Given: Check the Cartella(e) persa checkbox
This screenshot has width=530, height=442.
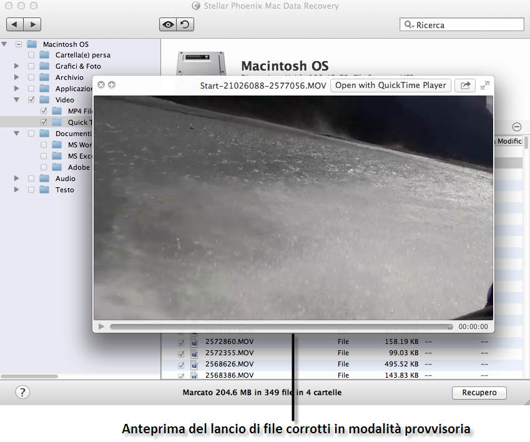Looking at the screenshot, I should click(x=31, y=55).
